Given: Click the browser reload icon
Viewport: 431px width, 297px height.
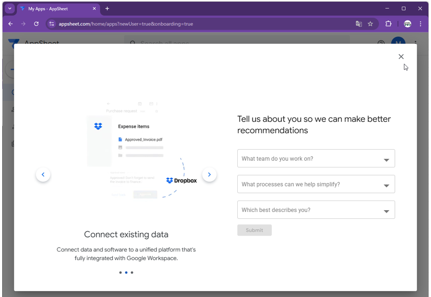Looking at the screenshot, I should point(36,24).
